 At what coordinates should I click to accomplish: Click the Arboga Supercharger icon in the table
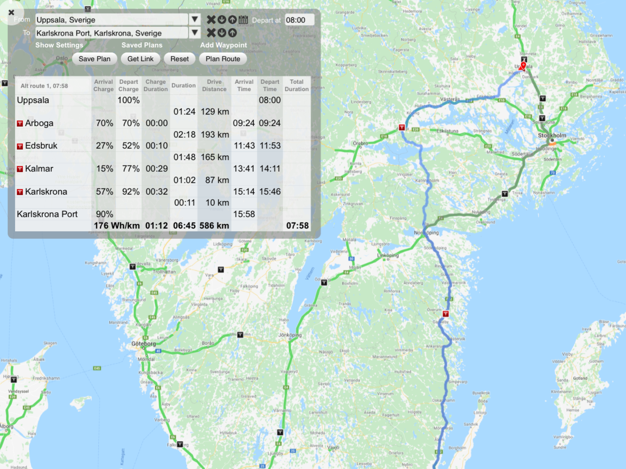pos(20,123)
